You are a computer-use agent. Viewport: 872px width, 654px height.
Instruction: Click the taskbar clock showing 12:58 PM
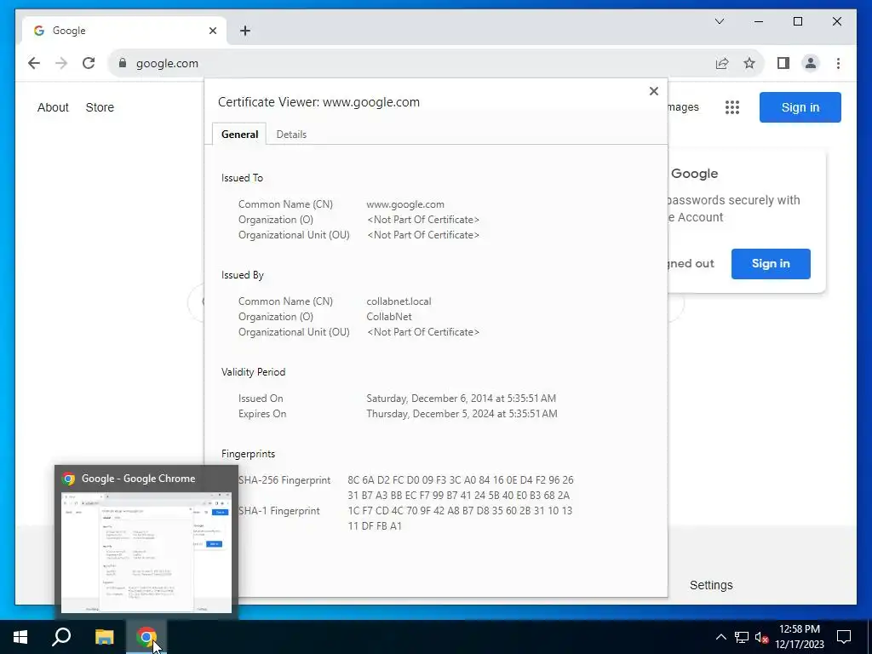point(799,637)
